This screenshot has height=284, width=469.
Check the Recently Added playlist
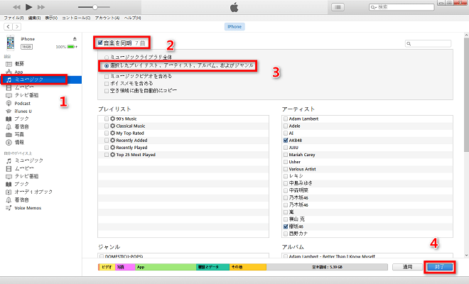pyautogui.click(x=107, y=140)
